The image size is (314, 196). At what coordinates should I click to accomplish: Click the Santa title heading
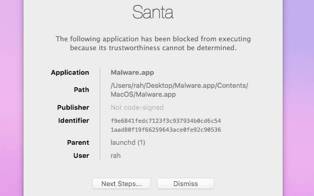(153, 12)
